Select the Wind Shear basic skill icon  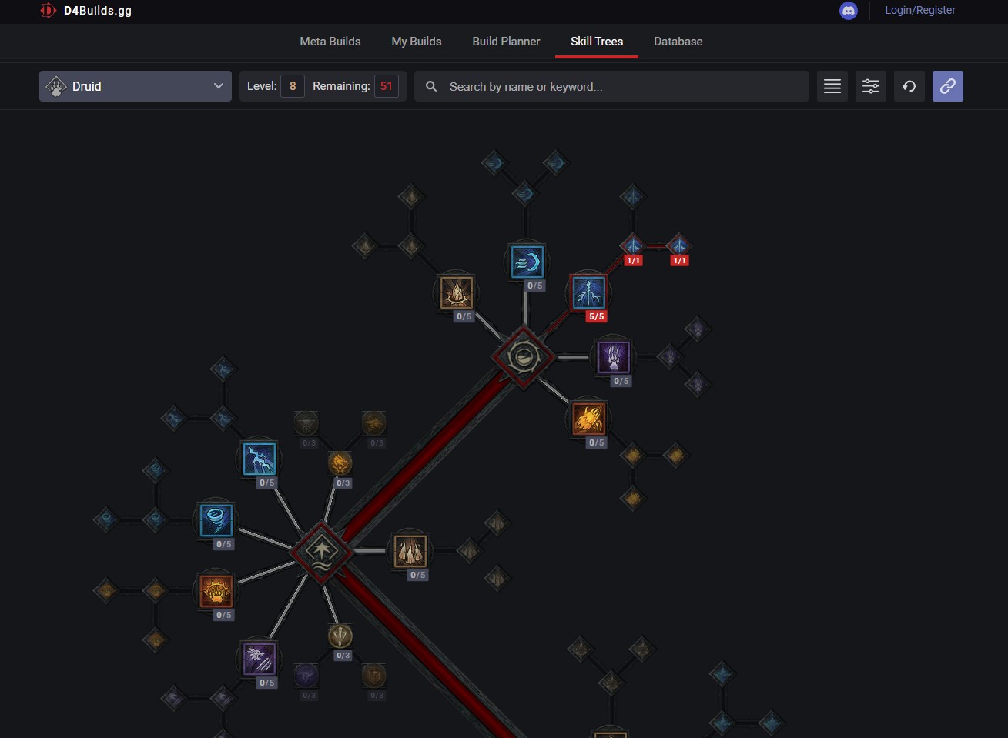click(x=527, y=262)
